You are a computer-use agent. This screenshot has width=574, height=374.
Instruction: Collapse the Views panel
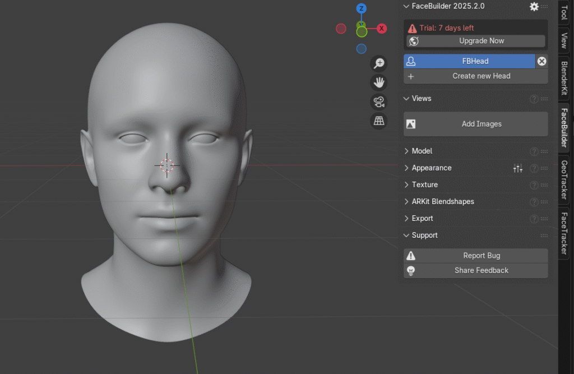421,99
